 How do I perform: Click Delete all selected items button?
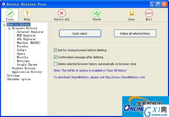(135, 34)
